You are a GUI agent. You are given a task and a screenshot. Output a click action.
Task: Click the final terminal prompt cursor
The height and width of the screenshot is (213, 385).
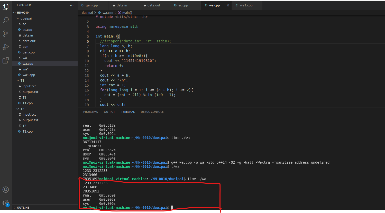click(172, 208)
